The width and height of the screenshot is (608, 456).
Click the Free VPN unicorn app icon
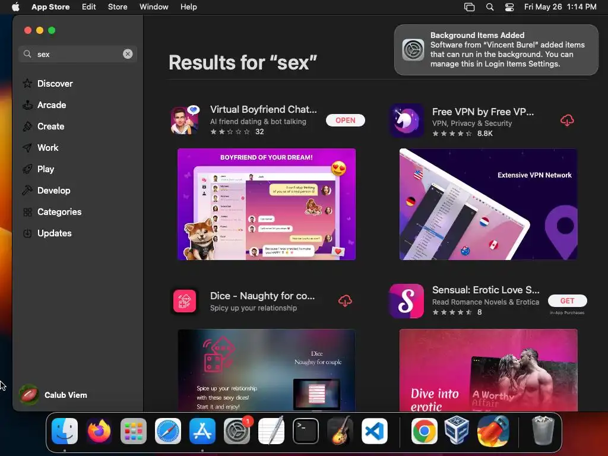click(406, 121)
